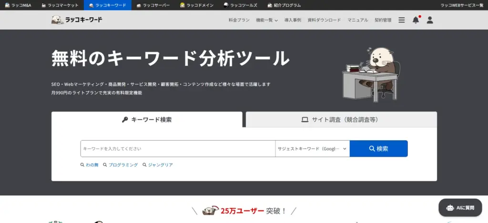Open the hamburger menu icon
The height and width of the screenshot is (223, 488).
401,20
